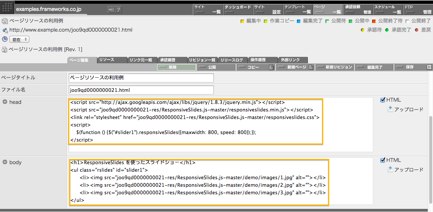Click the 保存 save button
The height and width of the screenshot is (212, 433).
[x=413, y=67]
